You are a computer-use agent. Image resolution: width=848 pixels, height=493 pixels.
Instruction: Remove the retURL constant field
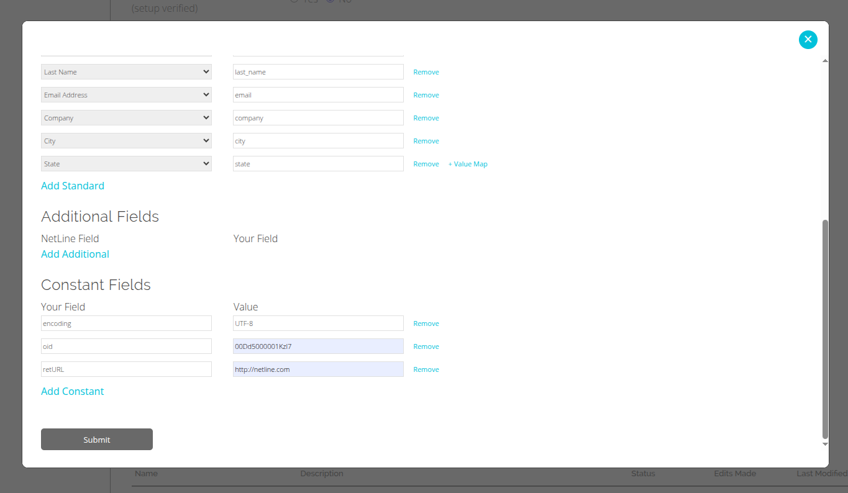426,369
